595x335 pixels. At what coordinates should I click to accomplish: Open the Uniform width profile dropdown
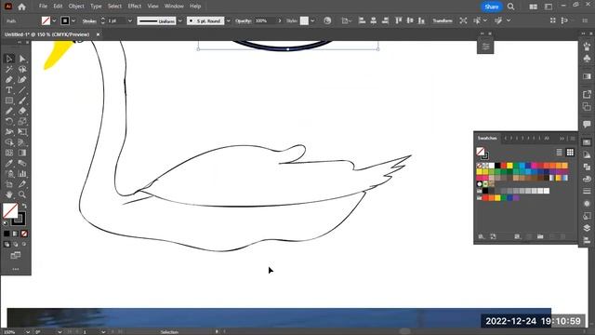(180, 20)
